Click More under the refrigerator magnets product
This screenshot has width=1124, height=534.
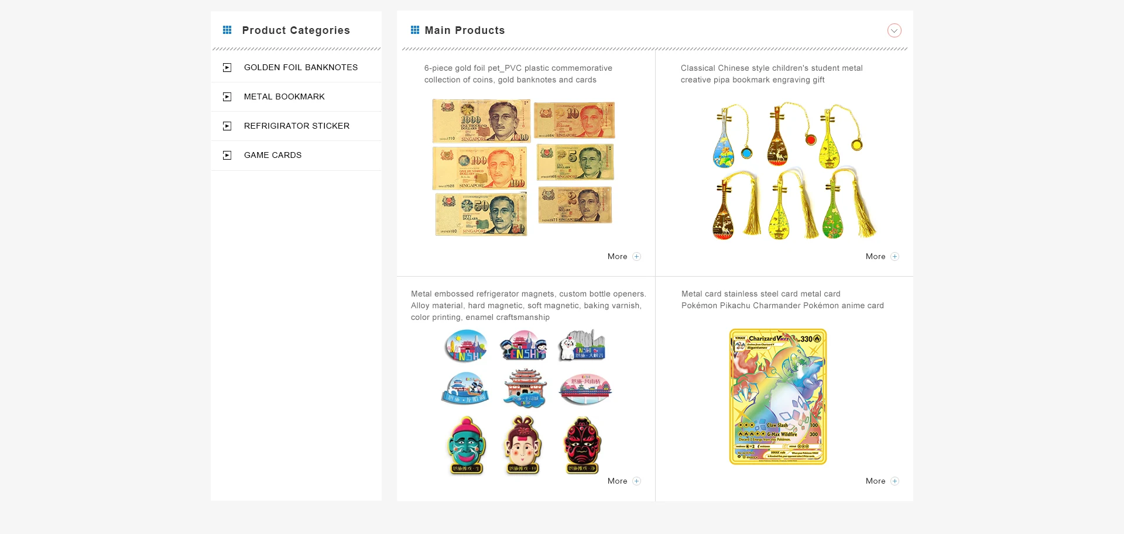(618, 481)
